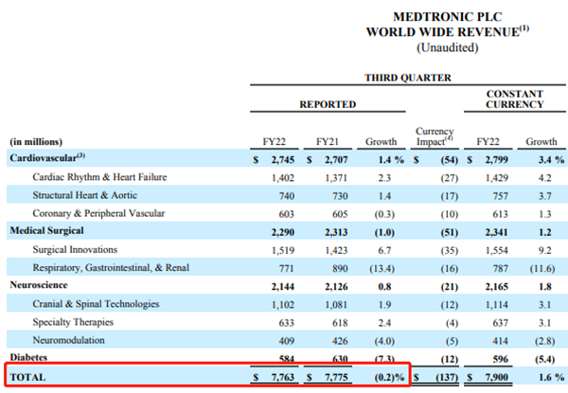Click TOTAL FY22 reported value 7,763
Viewport: 568px width, 393px height.
(x=282, y=377)
